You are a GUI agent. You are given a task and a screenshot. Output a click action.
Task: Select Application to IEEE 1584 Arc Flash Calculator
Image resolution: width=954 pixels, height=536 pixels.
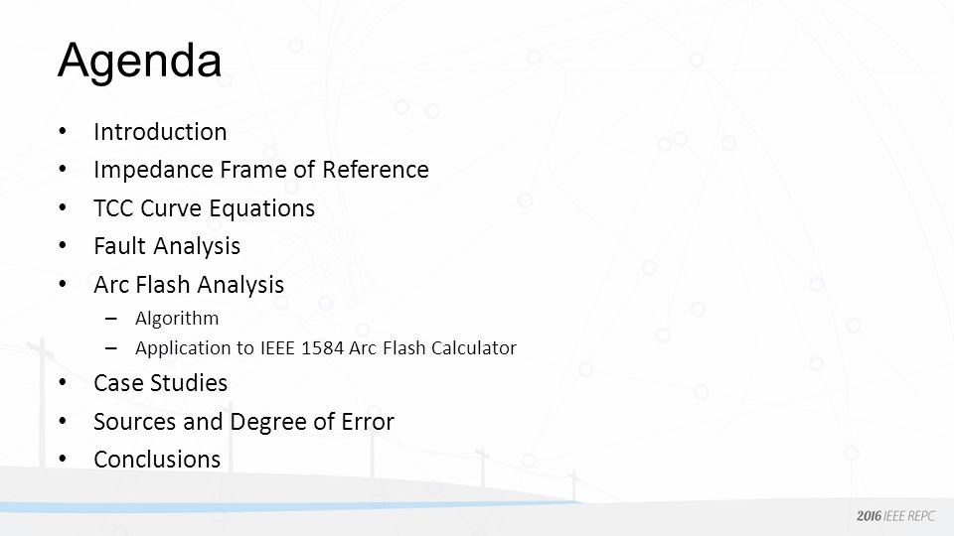(x=326, y=347)
